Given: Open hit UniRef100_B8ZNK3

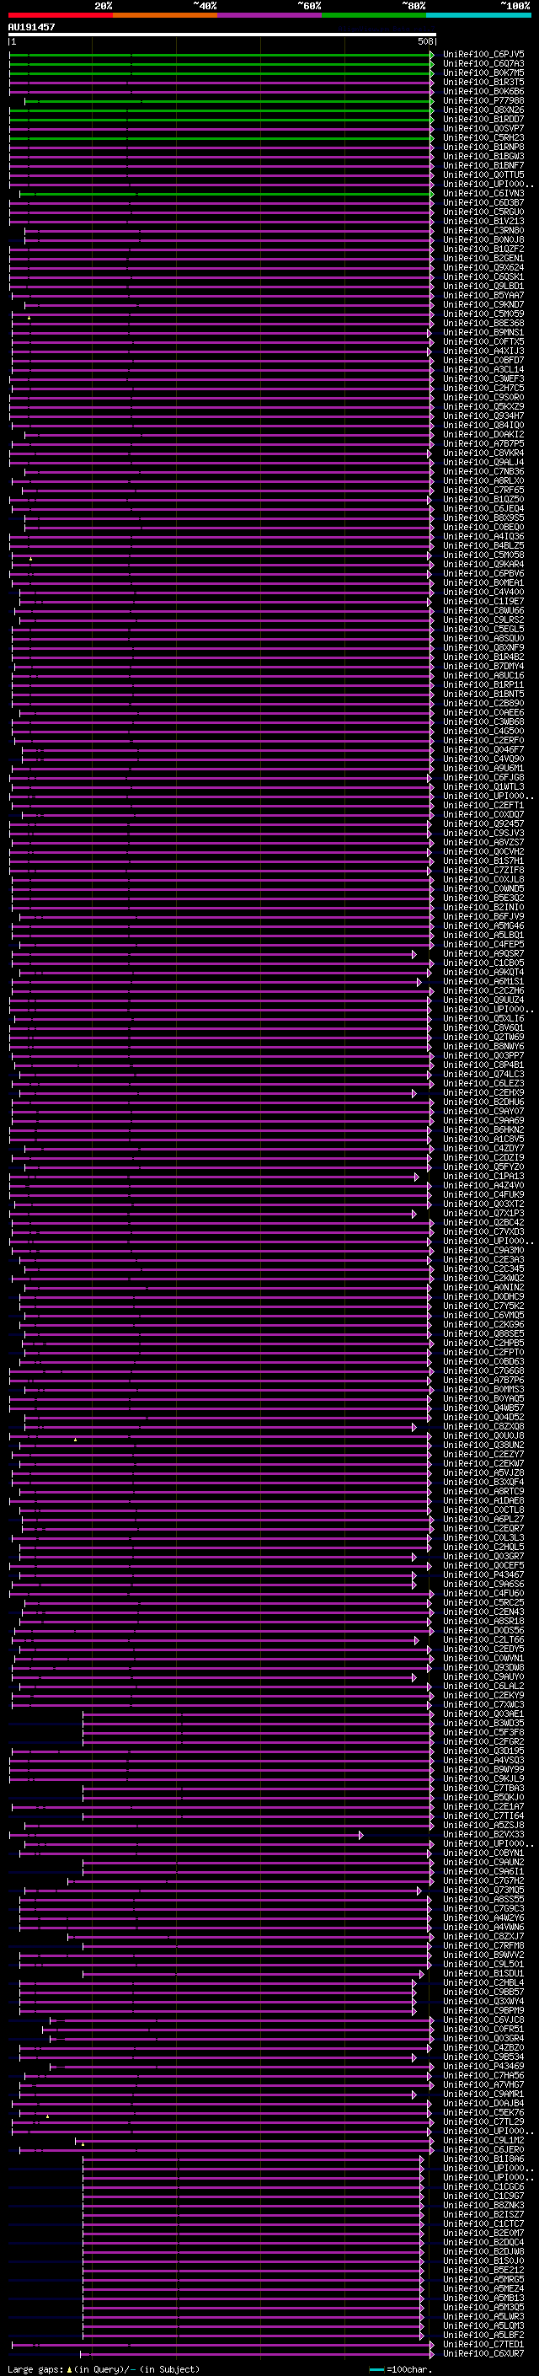Looking at the screenshot, I should (483, 2206).
